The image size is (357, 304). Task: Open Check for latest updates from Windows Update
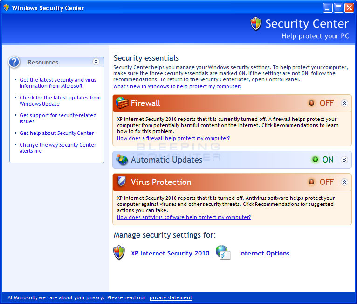60,100
